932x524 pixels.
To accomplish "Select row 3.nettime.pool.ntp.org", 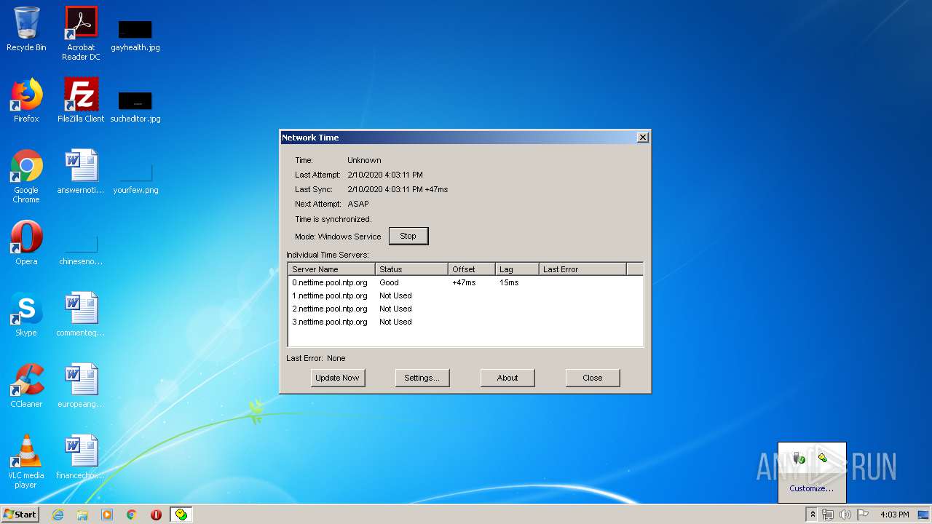I will [x=466, y=322].
